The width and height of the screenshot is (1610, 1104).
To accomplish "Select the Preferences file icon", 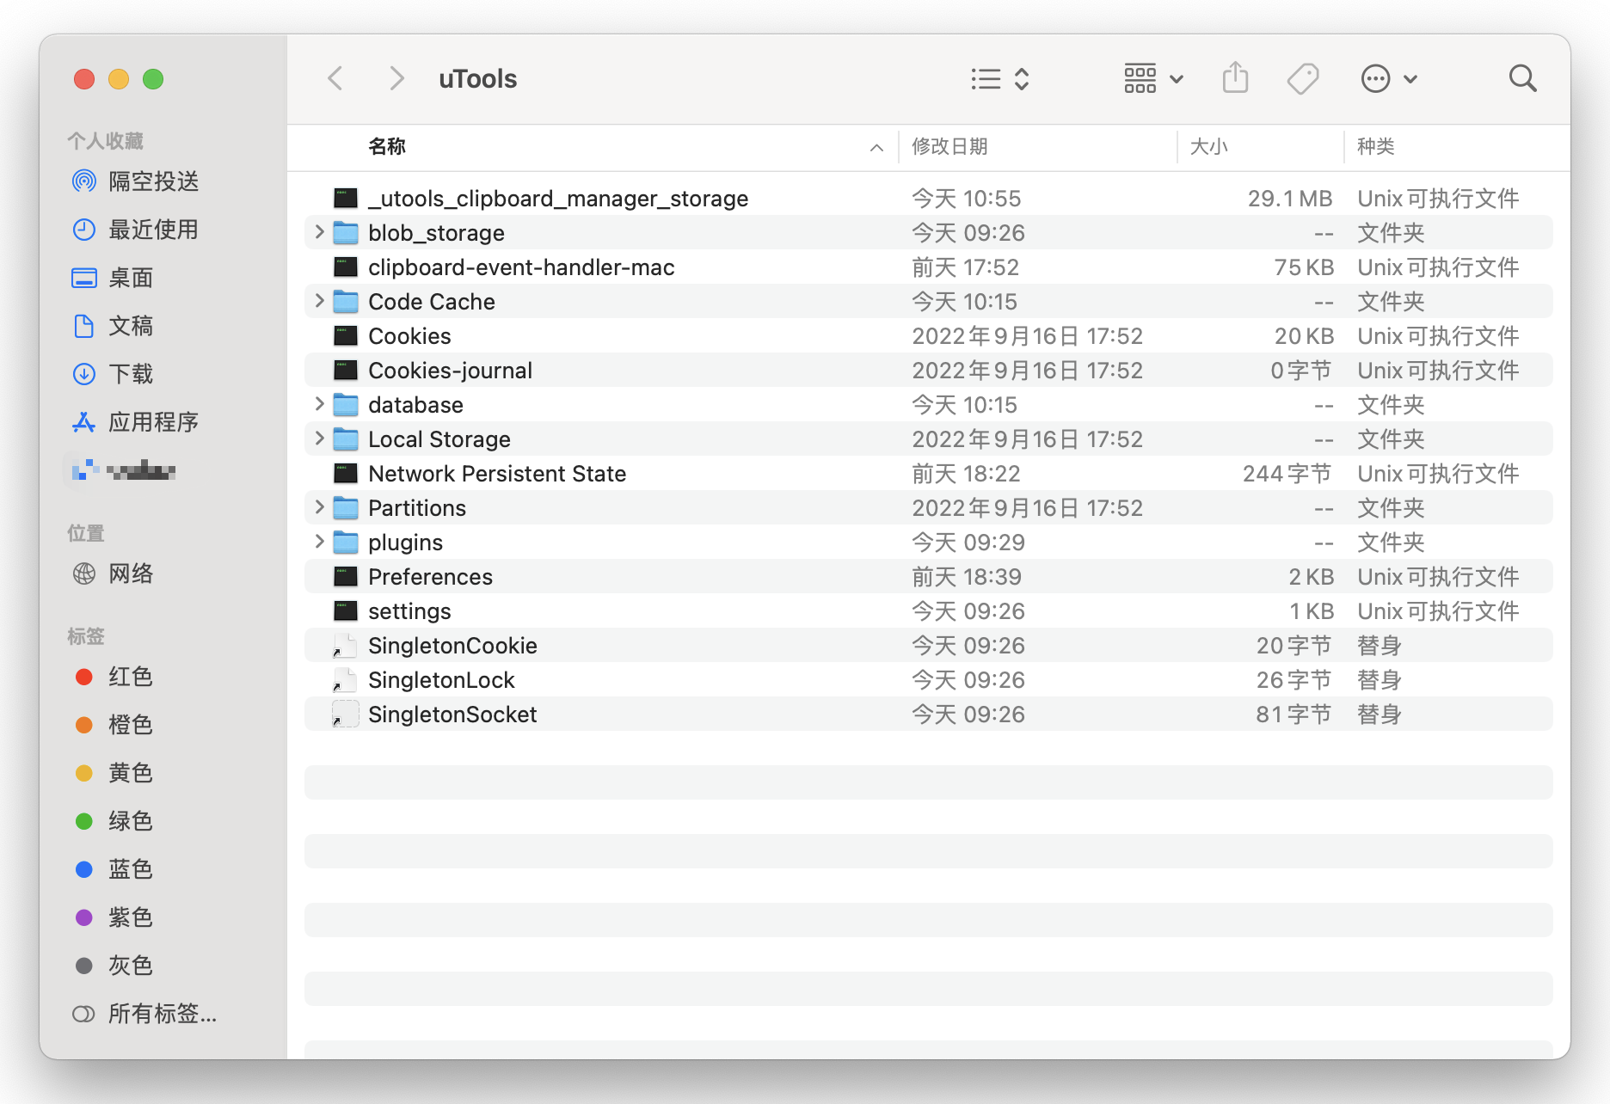I will (346, 577).
